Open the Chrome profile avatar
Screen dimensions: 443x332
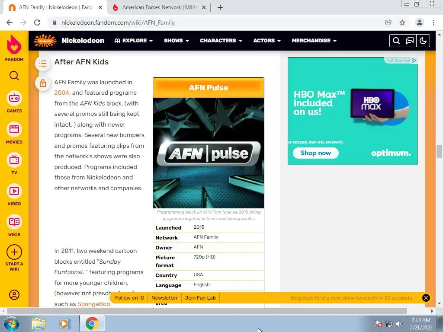click(x=420, y=22)
